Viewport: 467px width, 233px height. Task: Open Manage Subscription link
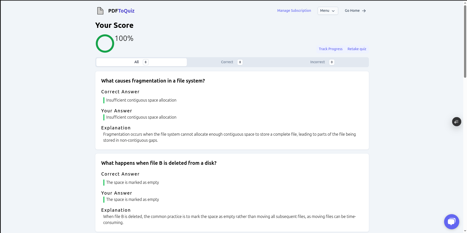pos(294,11)
